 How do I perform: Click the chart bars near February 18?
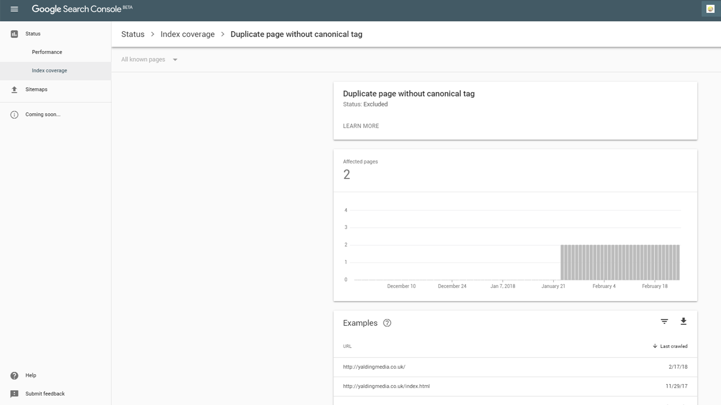(655, 262)
